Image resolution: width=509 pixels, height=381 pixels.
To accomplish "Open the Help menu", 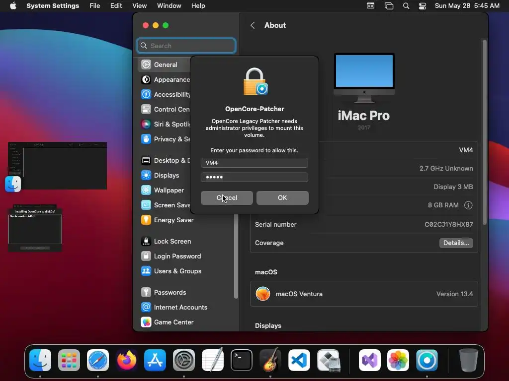I will (x=198, y=6).
